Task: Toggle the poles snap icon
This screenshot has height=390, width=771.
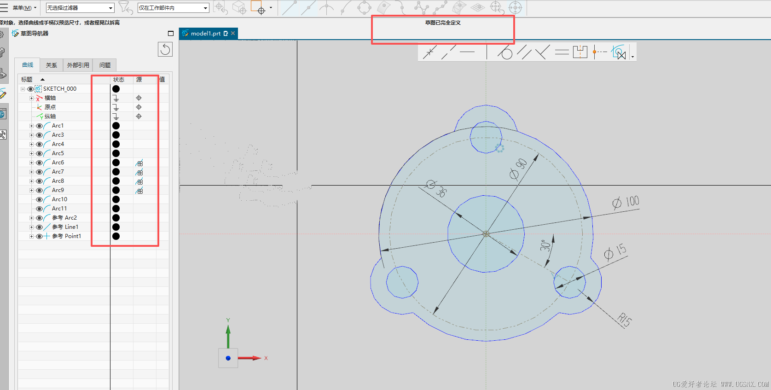Action: [421, 7]
